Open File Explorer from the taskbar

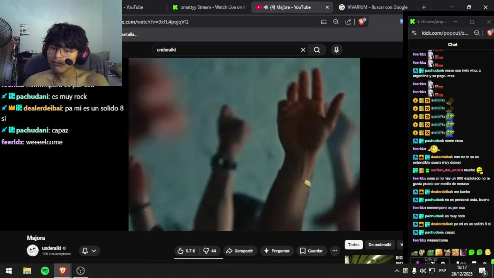(x=27, y=271)
